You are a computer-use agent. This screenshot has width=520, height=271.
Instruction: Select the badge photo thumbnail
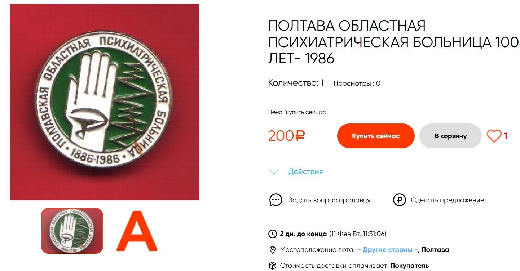tap(72, 231)
